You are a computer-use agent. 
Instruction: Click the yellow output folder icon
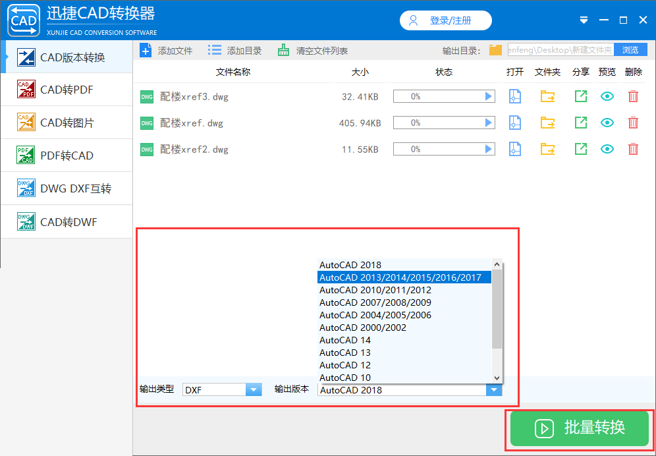495,50
